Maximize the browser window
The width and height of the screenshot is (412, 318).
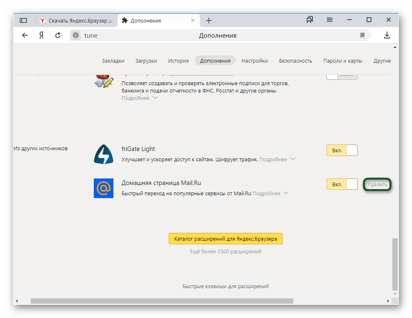point(369,20)
